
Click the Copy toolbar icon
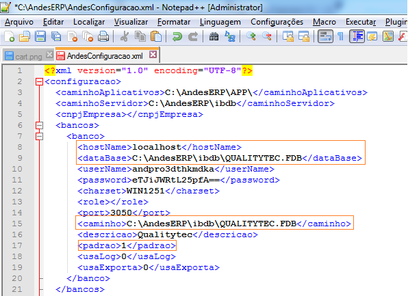tap(140, 36)
